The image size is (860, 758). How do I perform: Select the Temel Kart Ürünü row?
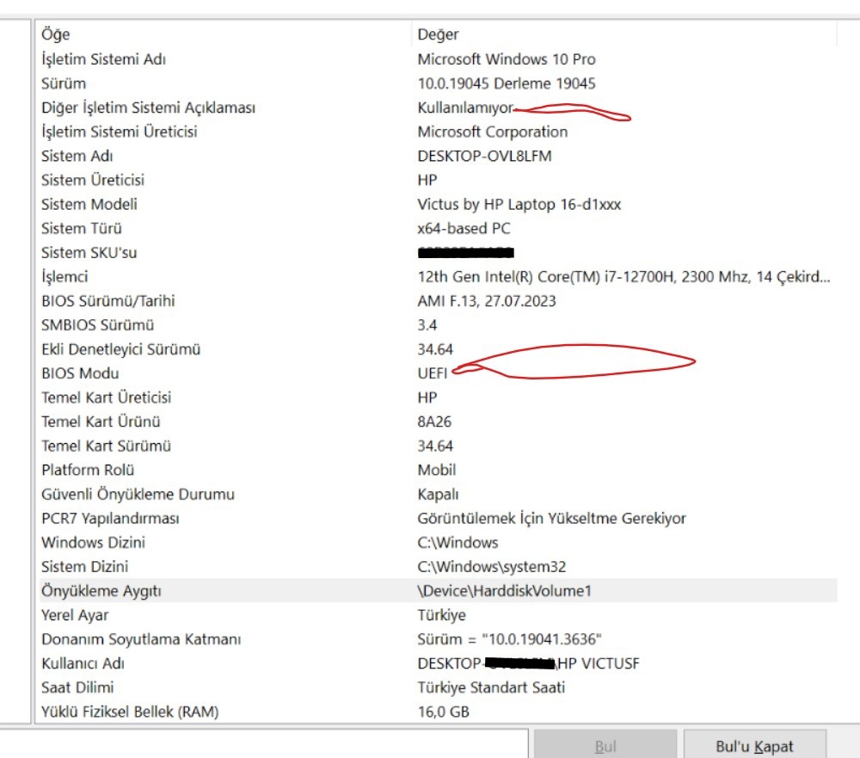(x=101, y=422)
